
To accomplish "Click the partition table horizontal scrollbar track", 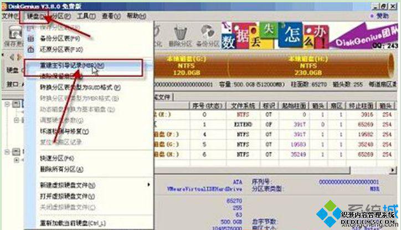I will 370,170.
